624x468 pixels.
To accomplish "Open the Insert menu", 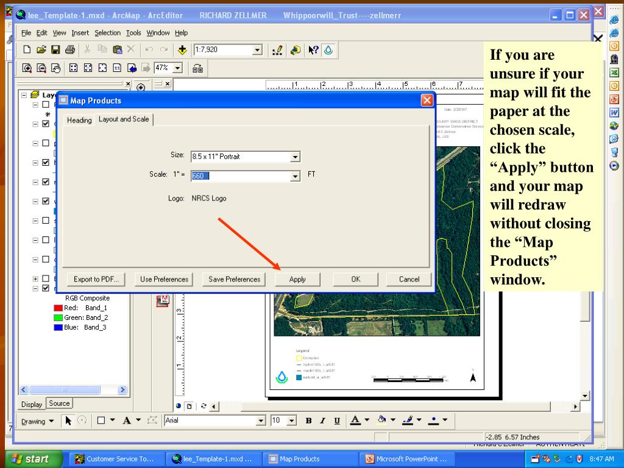I will click(80, 33).
